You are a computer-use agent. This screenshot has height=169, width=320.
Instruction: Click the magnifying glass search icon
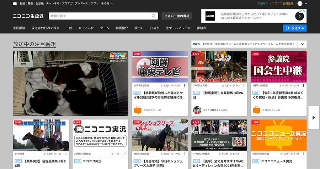pyautogui.click(x=154, y=16)
